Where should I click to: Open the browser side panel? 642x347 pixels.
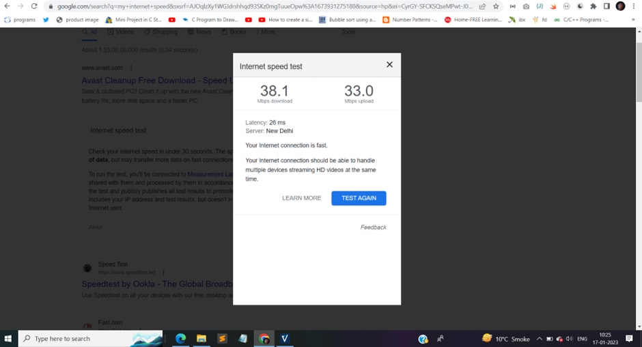click(606, 7)
